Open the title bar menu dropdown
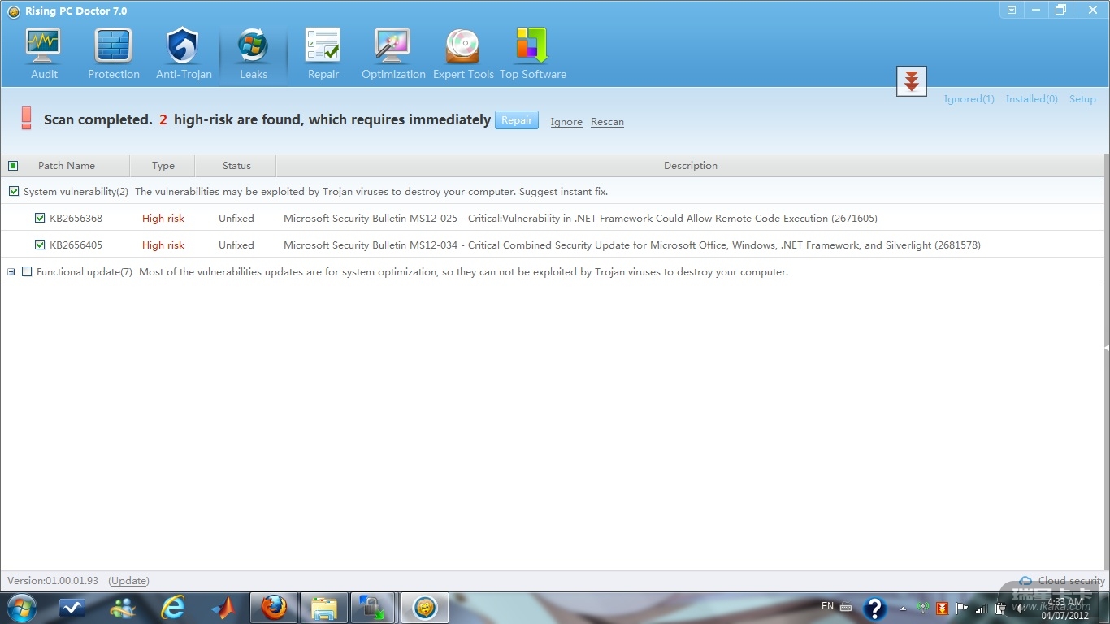1110x624 pixels. (x=1012, y=10)
